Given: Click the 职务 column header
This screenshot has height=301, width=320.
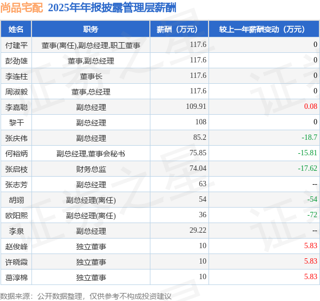Looking at the screenshot, I should (x=91, y=29).
